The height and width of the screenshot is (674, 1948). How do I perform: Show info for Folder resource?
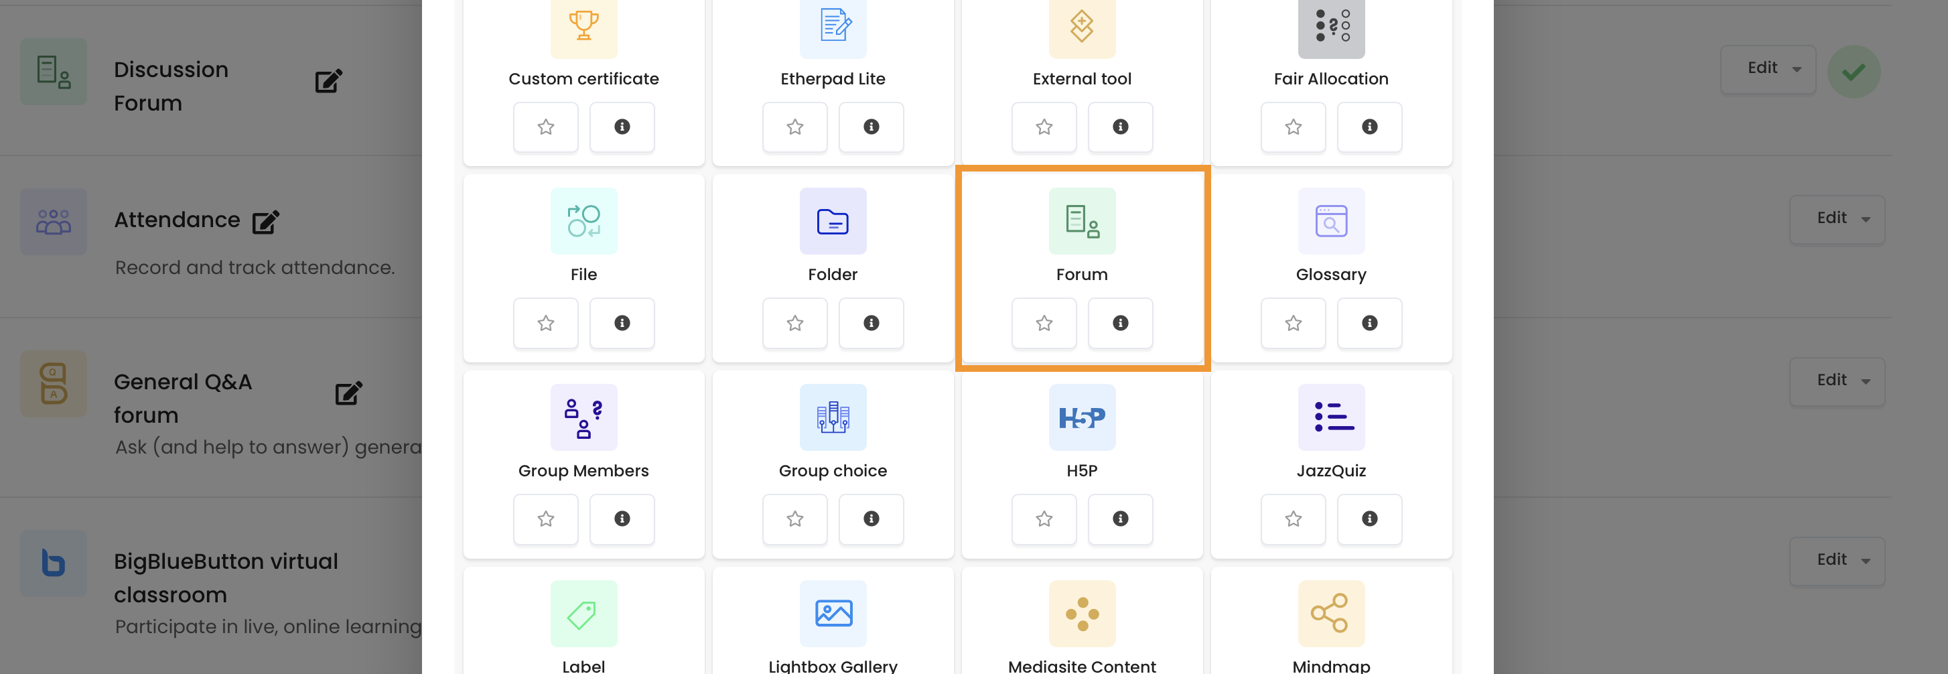coord(871,323)
